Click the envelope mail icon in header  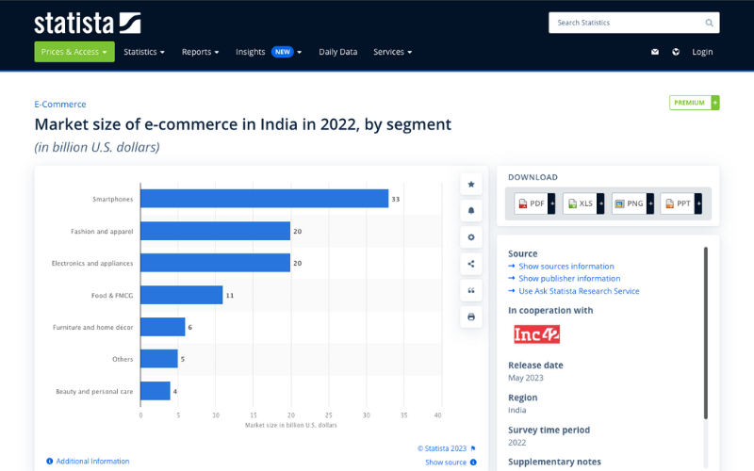(655, 52)
